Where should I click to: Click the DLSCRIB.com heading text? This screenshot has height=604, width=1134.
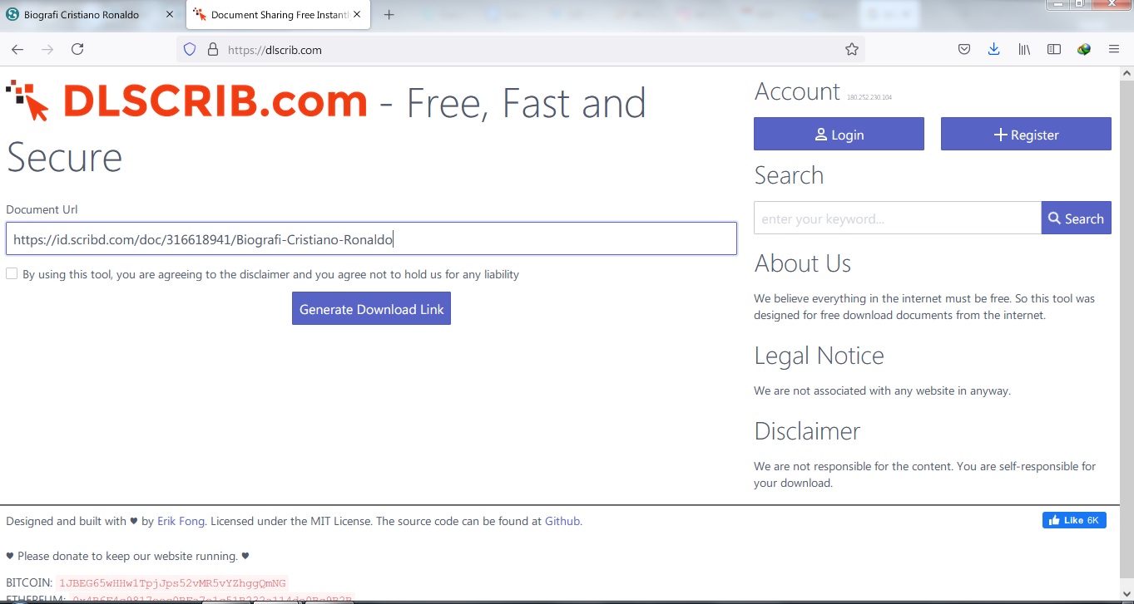tap(215, 101)
